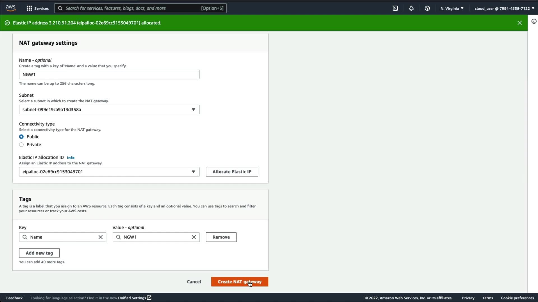This screenshot has width=538, height=302.
Task: Click the Add new tag button
Action: [39, 253]
